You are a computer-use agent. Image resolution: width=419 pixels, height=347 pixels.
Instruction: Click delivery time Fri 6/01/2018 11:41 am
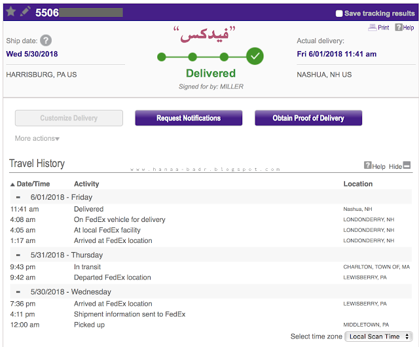(x=337, y=54)
